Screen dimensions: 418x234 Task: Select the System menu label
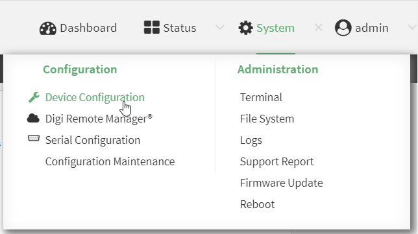[x=275, y=28]
